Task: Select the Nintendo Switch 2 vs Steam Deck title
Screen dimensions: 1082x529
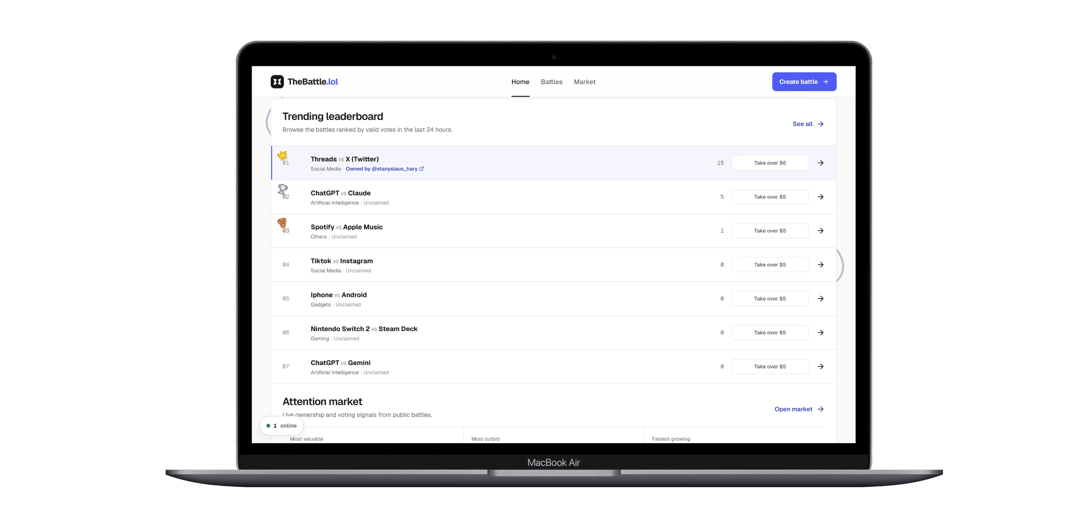Action: [x=364, y=329]
